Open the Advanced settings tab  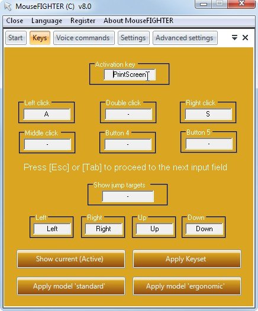click(185, 38)
